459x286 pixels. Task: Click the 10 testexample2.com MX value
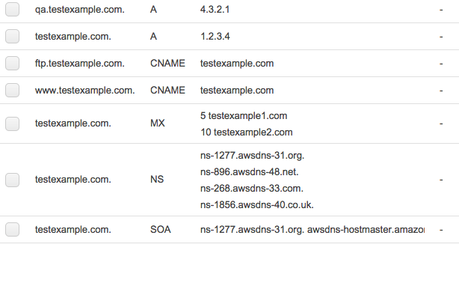pyautogui.click(x=247, y=133)
